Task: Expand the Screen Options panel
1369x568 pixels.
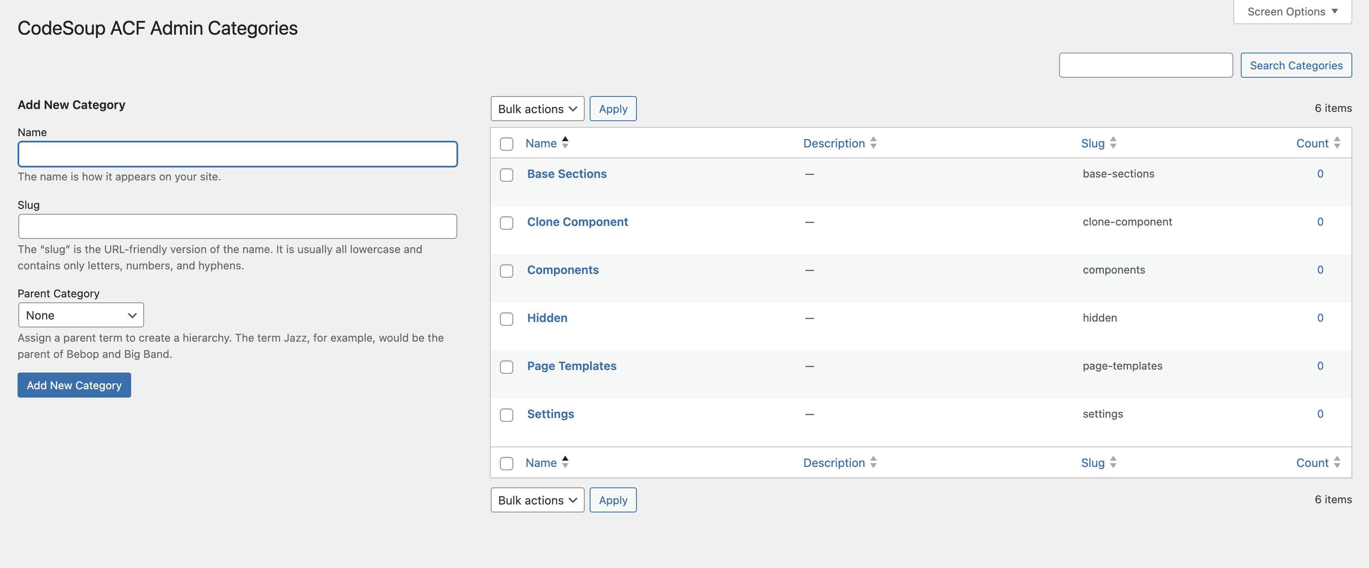Action: coord(1291,11)
